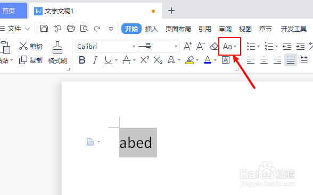Image resolution: width=313 pixels, height=195 pixels.
Task: Switch to the 插入 tab
Action: point(152,29)
